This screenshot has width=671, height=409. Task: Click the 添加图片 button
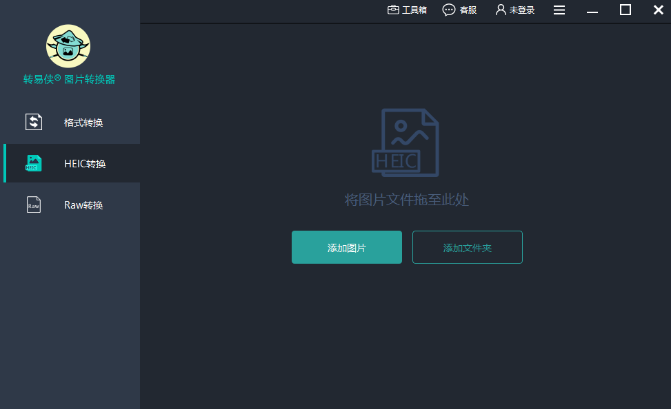pyautogui.click(x=347, y=247)
